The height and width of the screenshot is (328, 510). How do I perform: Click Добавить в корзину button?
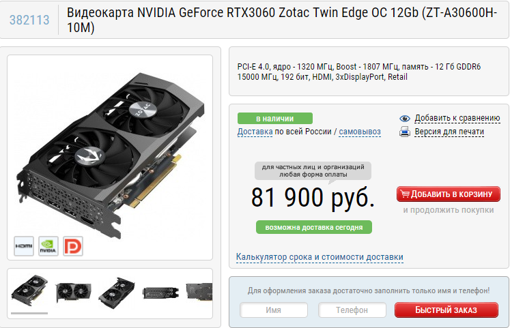[449, 194]
